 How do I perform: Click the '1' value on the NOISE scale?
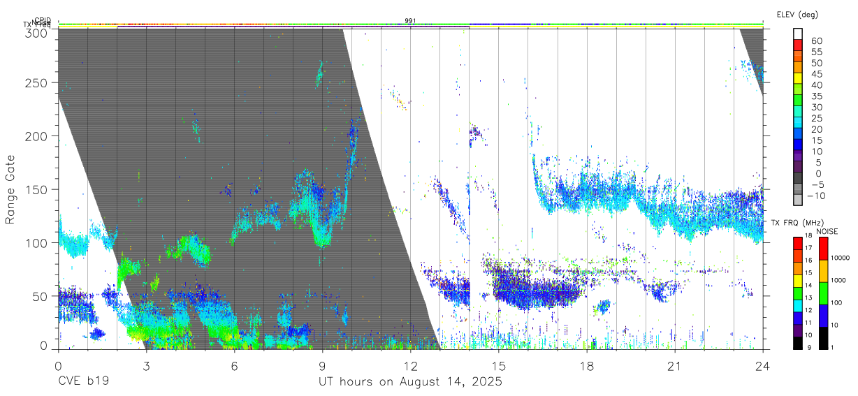832,348
